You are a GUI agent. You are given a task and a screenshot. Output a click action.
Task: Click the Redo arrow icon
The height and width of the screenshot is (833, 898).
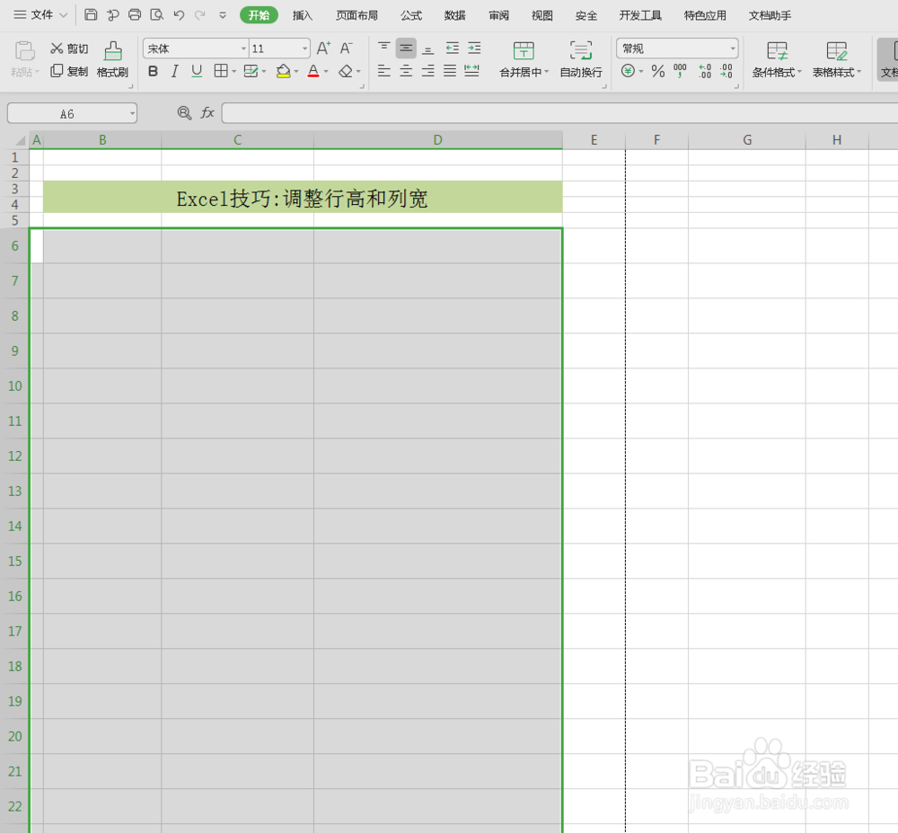coord(200,15)
